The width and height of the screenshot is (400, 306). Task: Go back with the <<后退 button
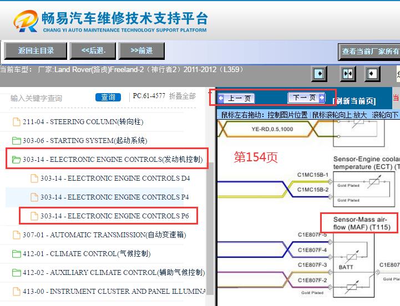tap(93, 51)
